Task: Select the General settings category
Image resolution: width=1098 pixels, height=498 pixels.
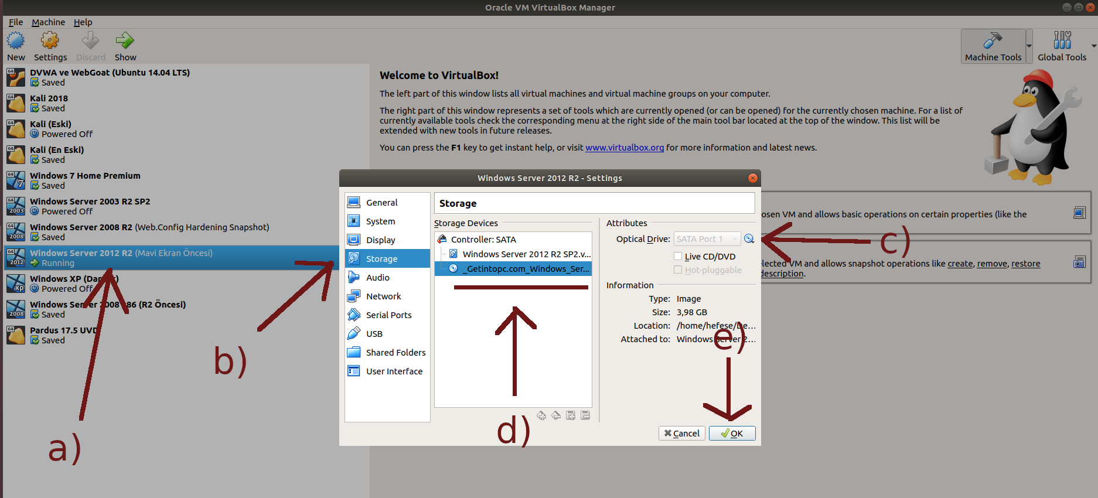Action: click(x=387, y=202)
